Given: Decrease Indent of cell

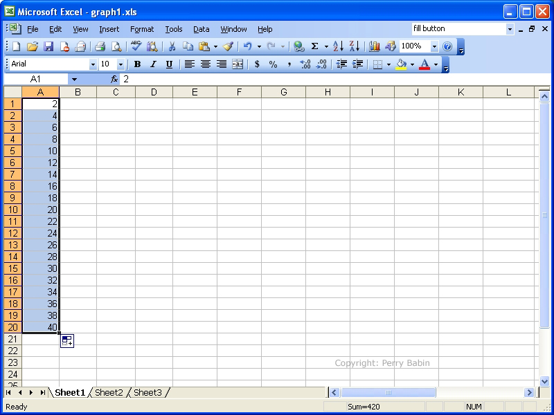Looking at the screenshot, I should point(341,64).
